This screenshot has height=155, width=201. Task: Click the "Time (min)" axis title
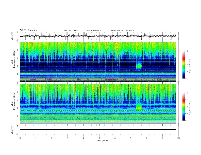tap(102, 141)
